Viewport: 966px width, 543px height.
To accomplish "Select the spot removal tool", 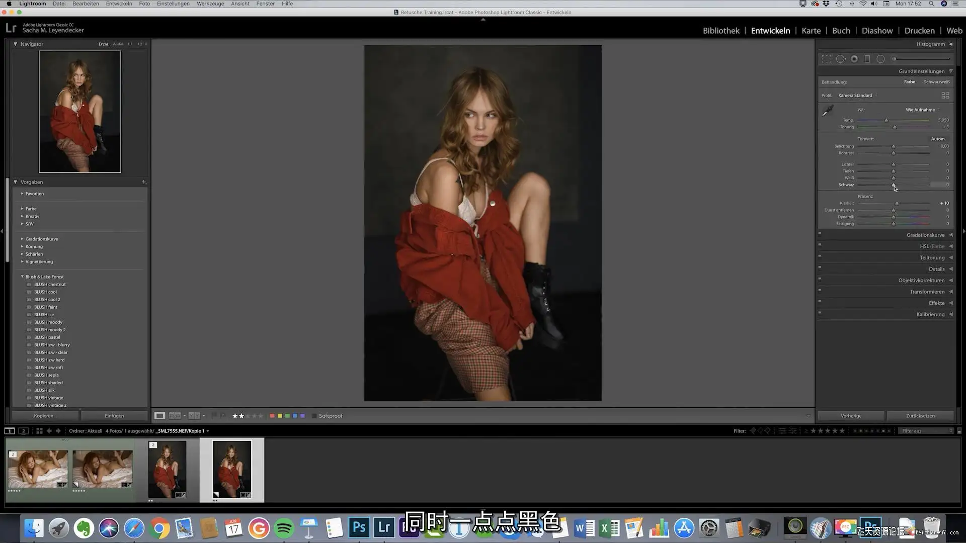I will tap(840, 59).
